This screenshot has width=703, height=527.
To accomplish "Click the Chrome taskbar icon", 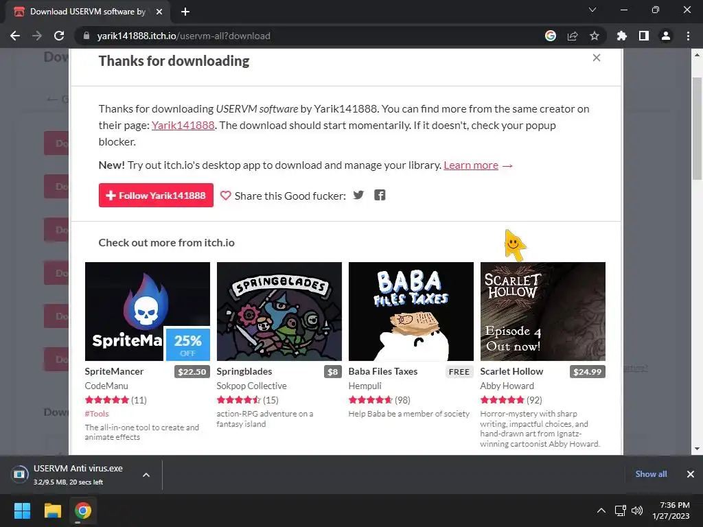I will 83,511.
